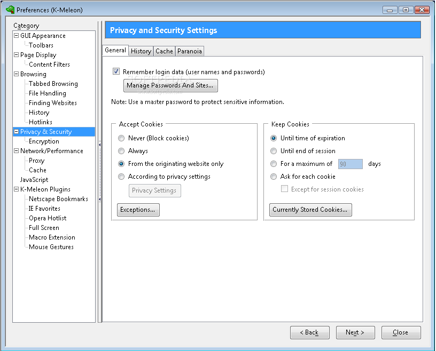Image resolution: width=436 pixels, height=351 pixels.
Task: Click the maximum days input field
Action: tap(351, 164)
